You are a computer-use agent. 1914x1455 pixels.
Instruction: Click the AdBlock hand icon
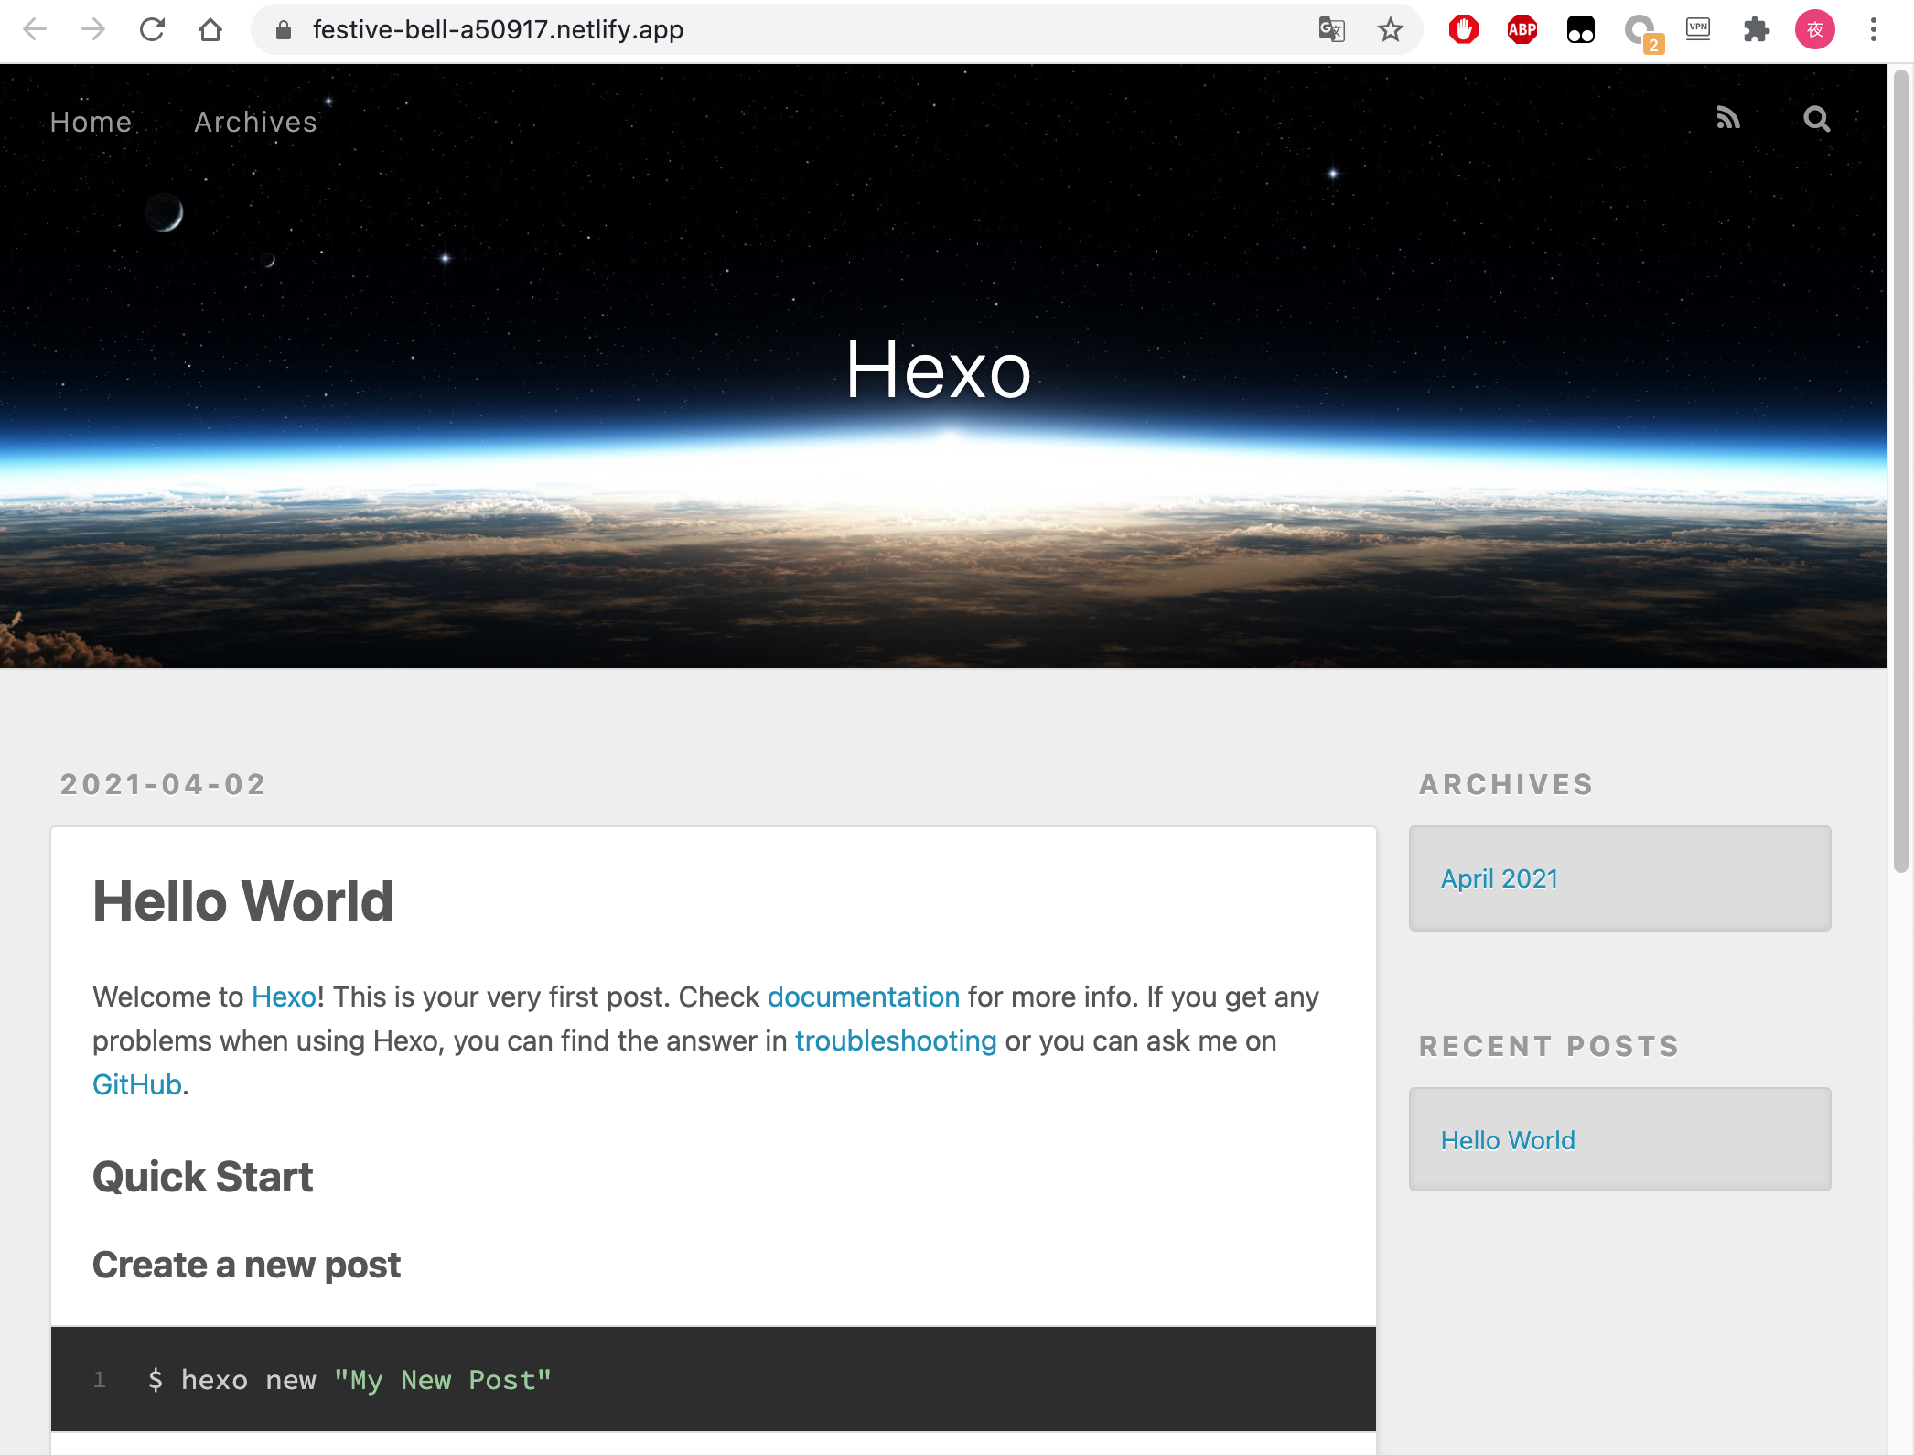pyautogui.click(x=1463, y=29)
